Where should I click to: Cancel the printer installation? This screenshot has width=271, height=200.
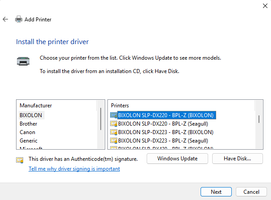tap(251, 192)
